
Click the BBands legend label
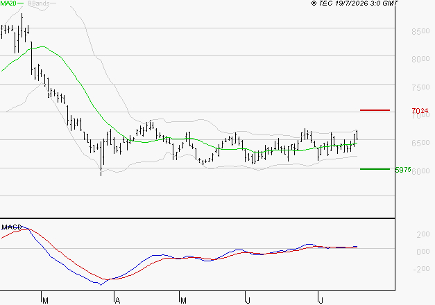tap(39, 3)
